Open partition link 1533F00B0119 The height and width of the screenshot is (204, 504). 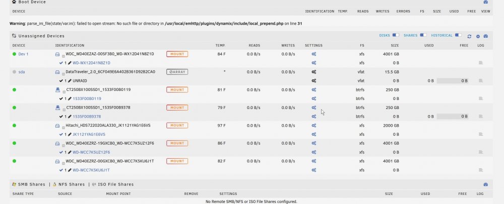87,98
